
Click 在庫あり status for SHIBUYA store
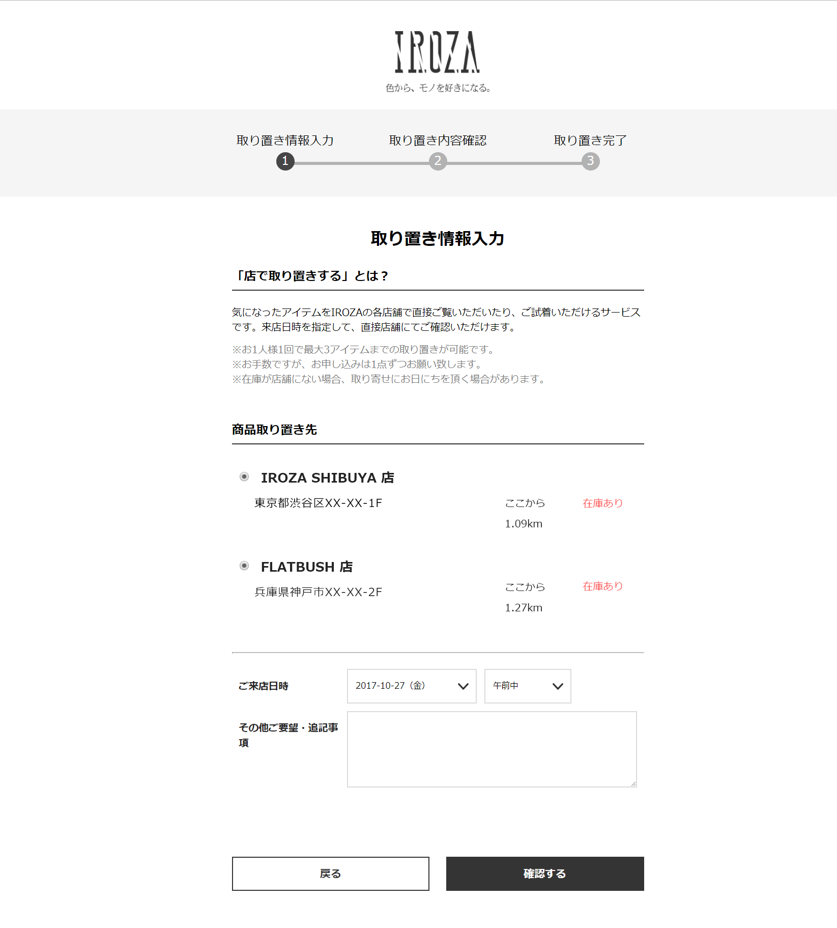click(603, 503)
